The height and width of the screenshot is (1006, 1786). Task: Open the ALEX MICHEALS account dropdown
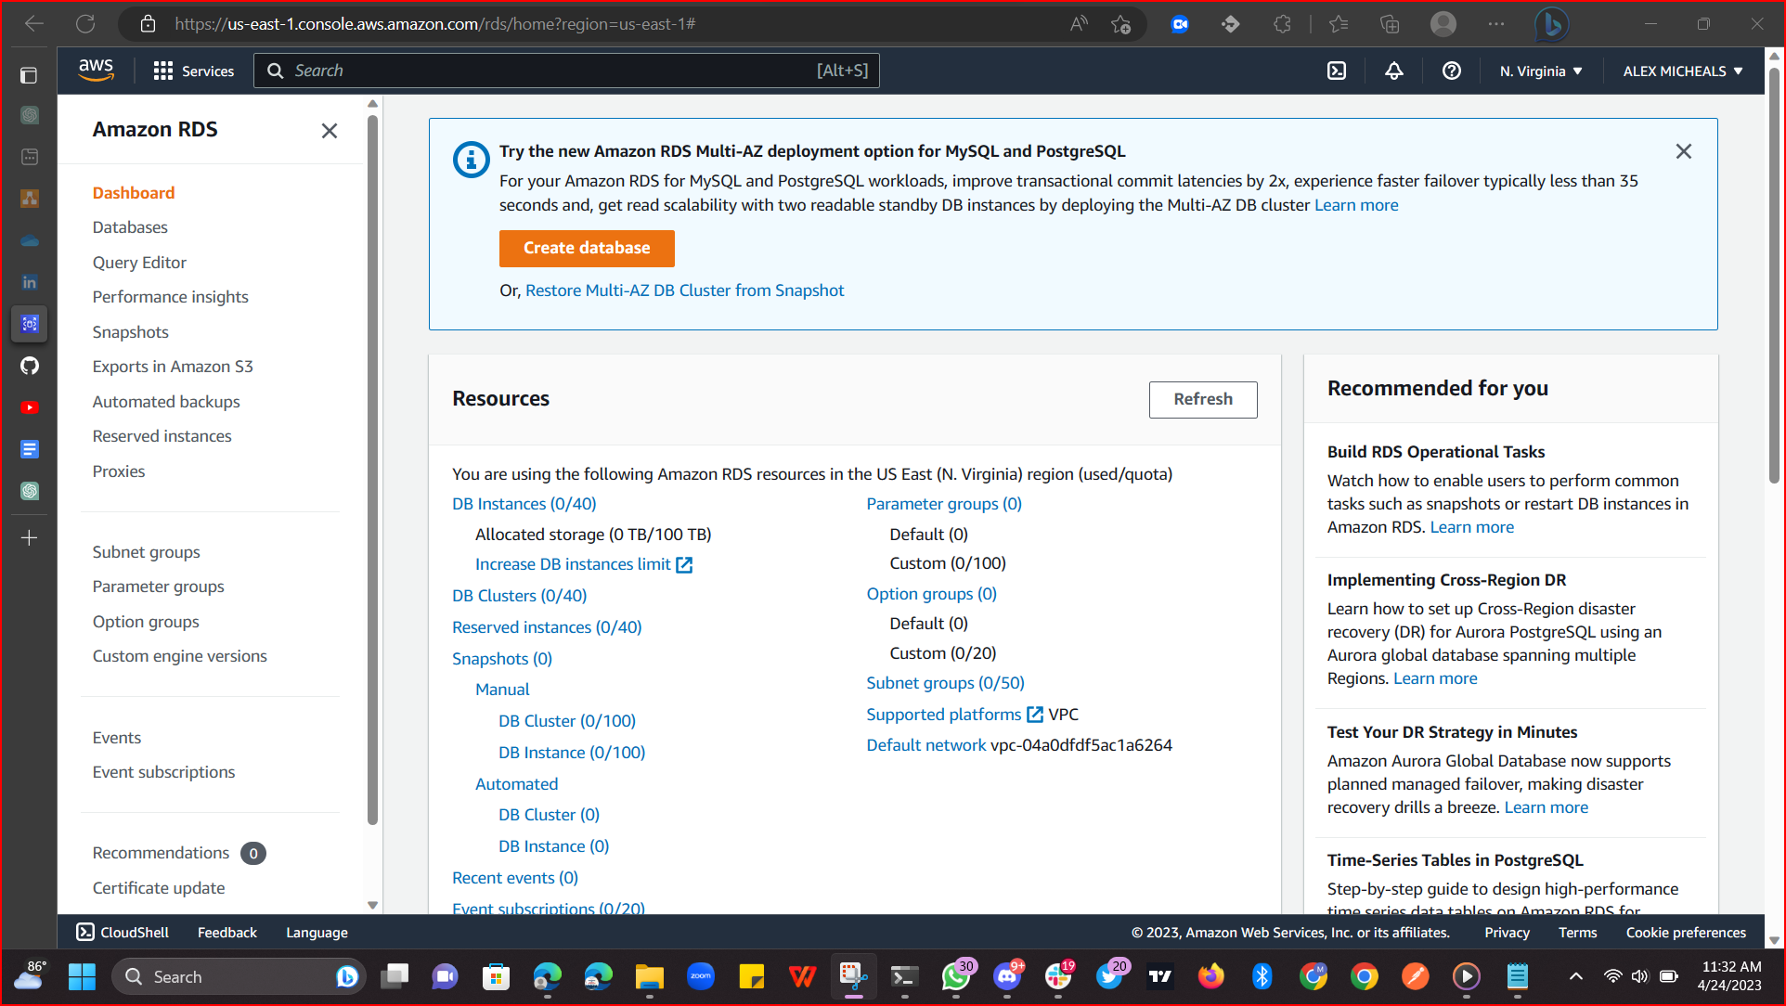(x=1681, y=70)
